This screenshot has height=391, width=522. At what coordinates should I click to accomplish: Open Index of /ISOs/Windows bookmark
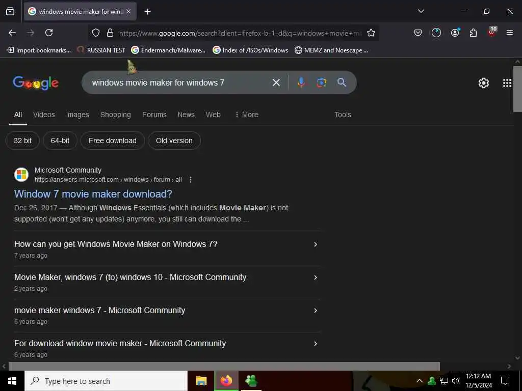251,50
